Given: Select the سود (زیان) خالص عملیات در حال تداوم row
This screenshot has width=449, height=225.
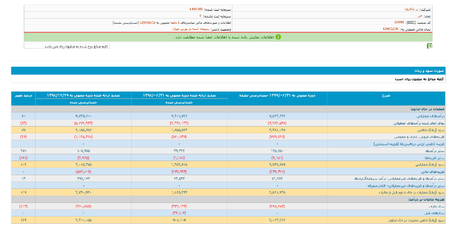Looking at the screenshot, I should click(228, 220).
